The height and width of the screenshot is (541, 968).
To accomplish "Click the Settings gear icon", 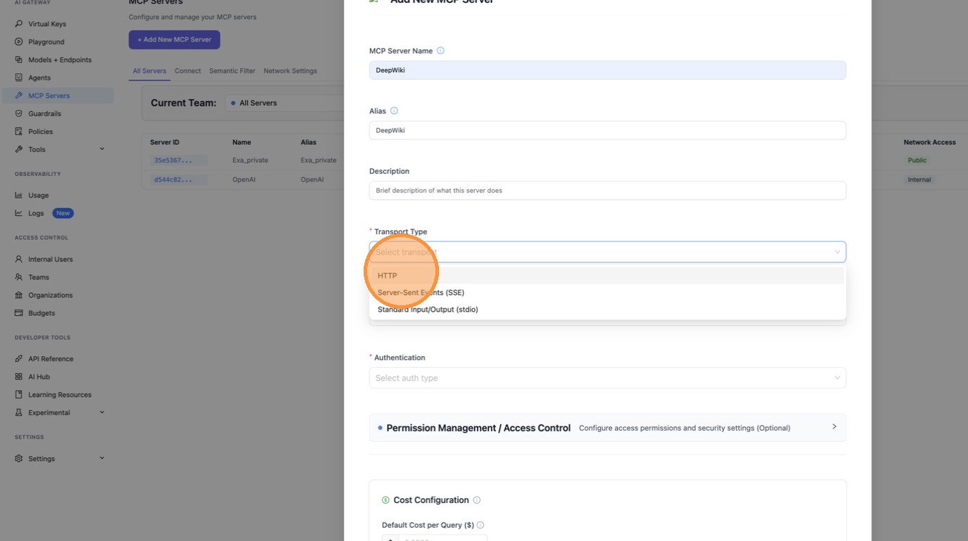I will pos(19,459).
